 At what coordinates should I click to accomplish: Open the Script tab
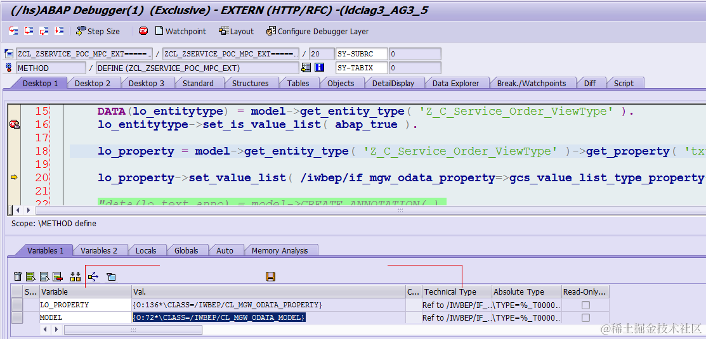624,83
